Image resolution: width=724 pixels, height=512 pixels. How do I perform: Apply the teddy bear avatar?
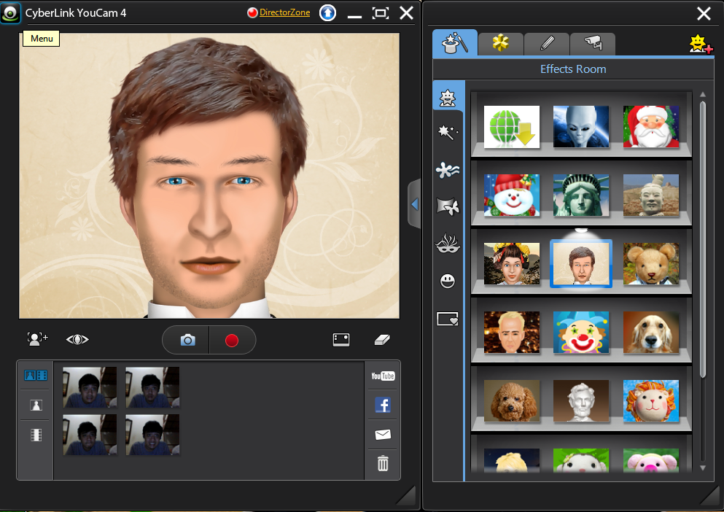pos(651,263)
